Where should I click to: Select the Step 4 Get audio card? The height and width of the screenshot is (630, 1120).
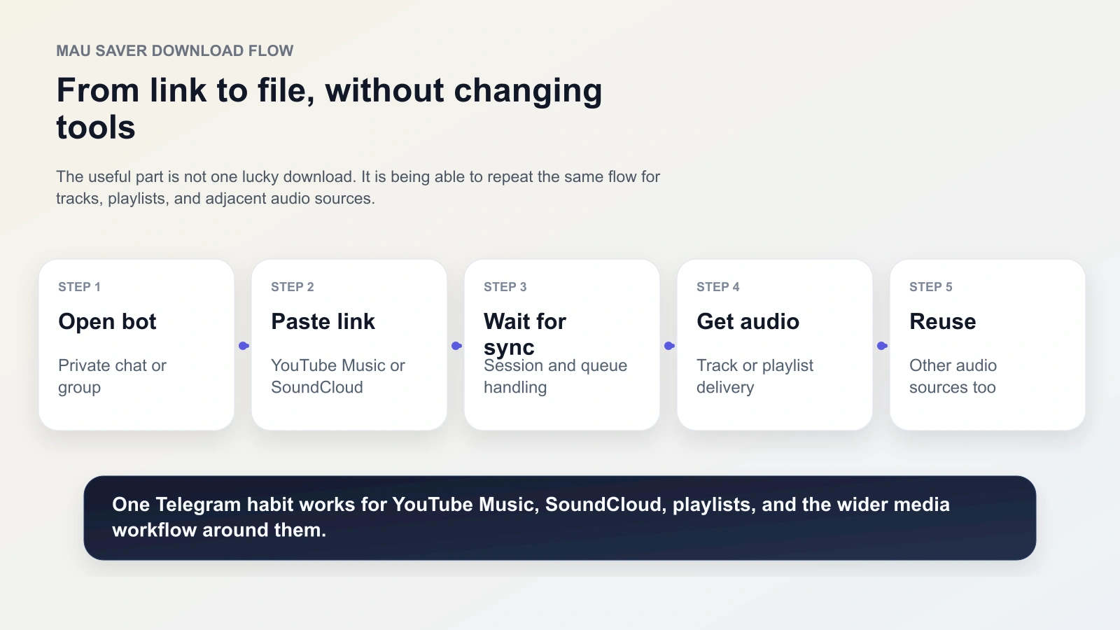[x=774, y=344]
